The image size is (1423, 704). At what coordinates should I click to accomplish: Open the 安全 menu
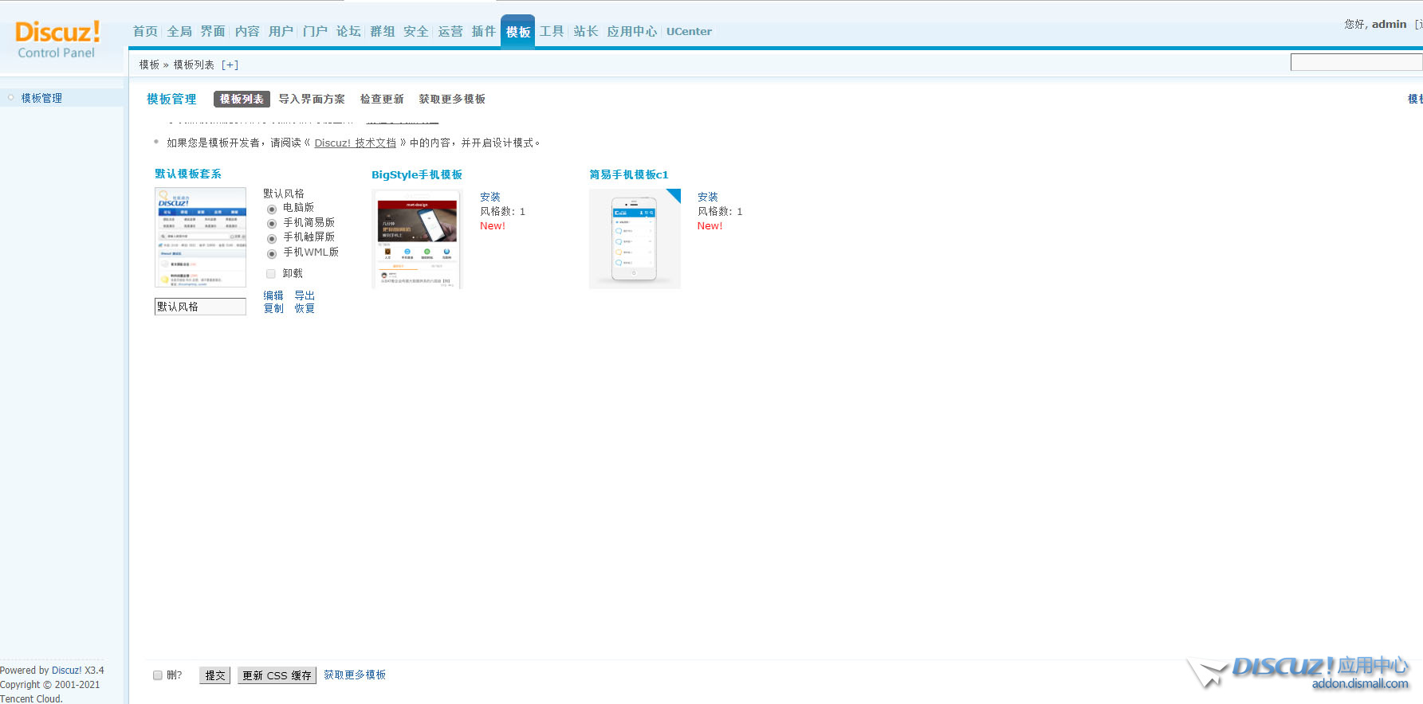pos(416,31)
